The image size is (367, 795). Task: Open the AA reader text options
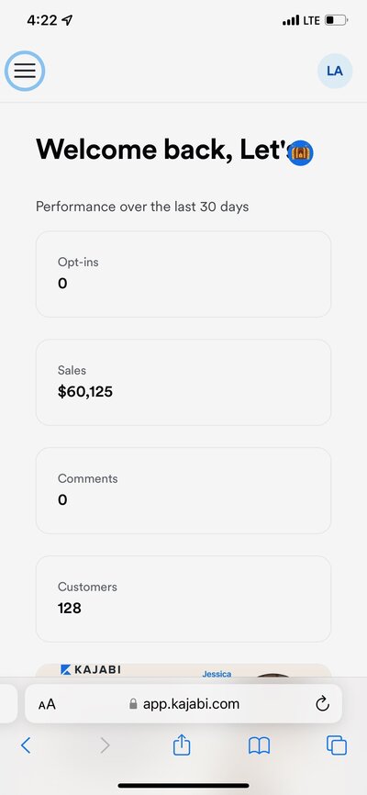point(47,704)
